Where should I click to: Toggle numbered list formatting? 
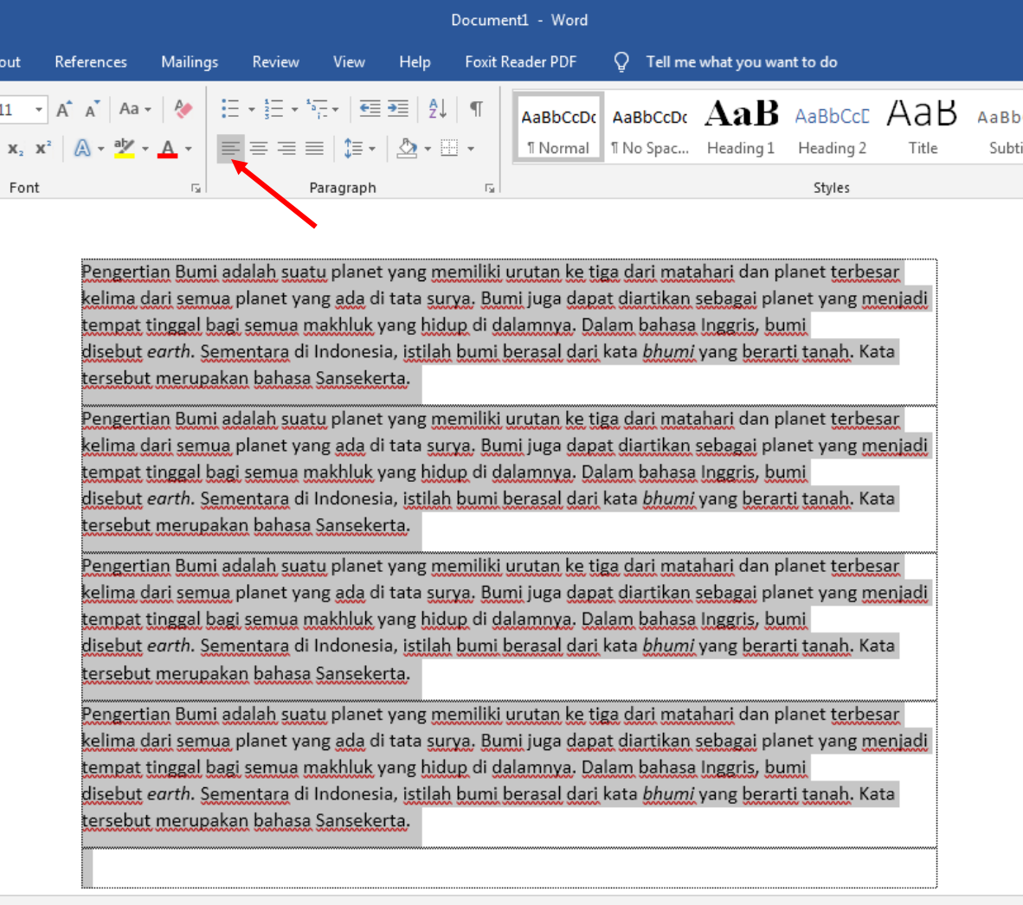273,109
